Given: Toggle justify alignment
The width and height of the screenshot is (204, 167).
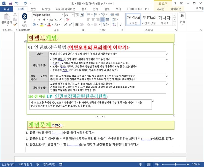Looking at the screenshot, I should click(x=103, y=20).
